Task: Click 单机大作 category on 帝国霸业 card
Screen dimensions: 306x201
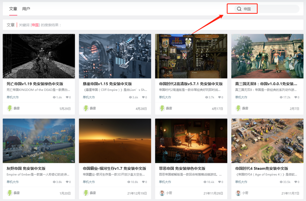Action: 89,182
